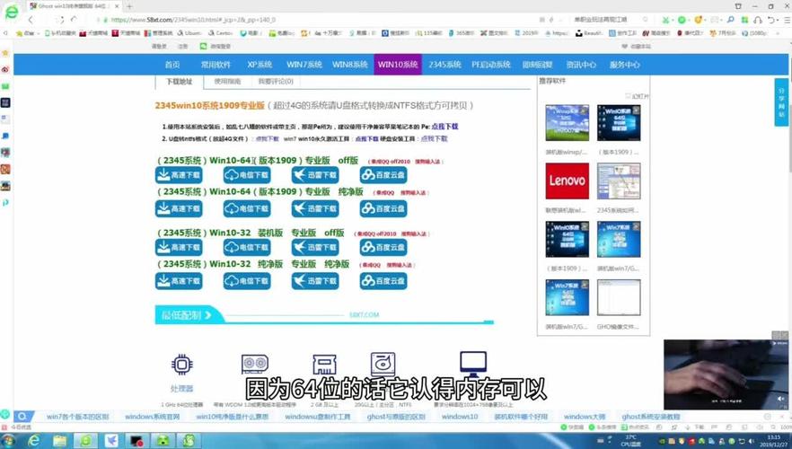
Task: Click 百度云盘 for Win10-64 off版
Action: (383, 175)
